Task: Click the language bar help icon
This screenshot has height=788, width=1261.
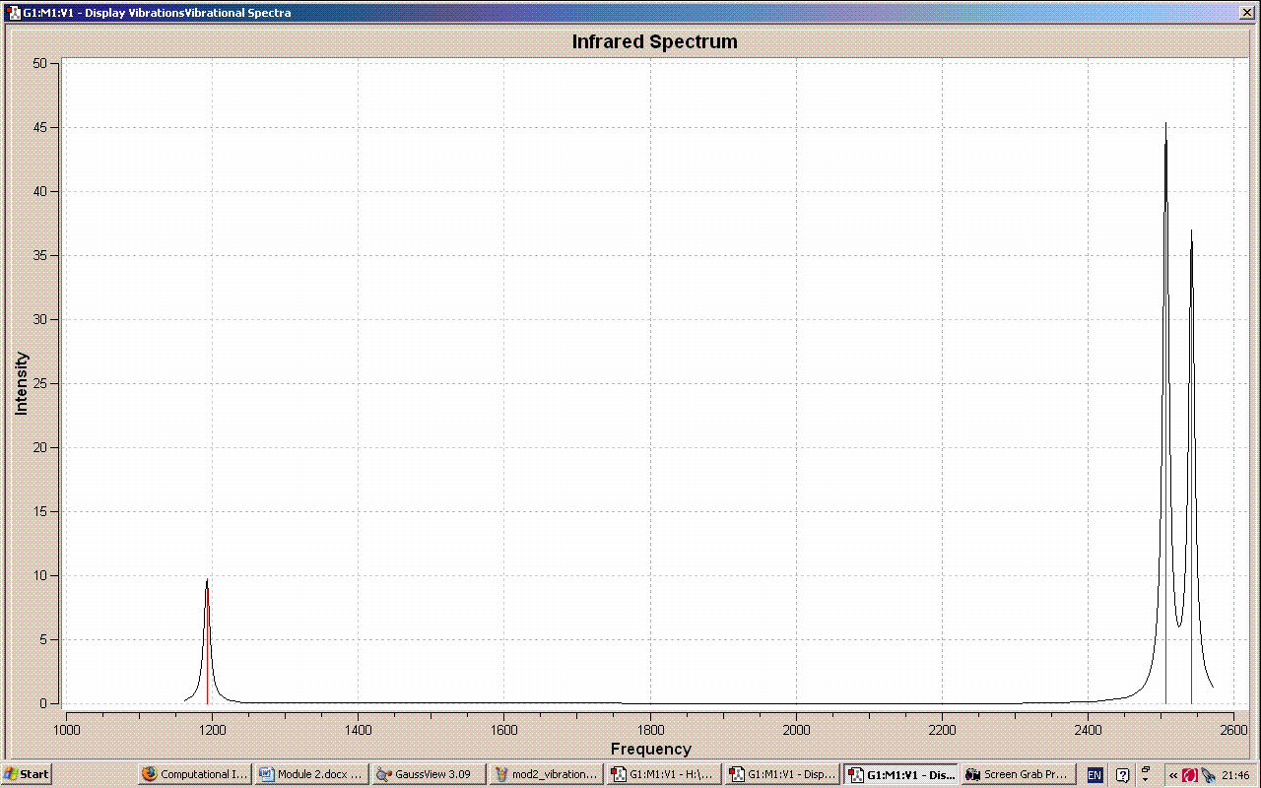Action: coord(1122,774)
